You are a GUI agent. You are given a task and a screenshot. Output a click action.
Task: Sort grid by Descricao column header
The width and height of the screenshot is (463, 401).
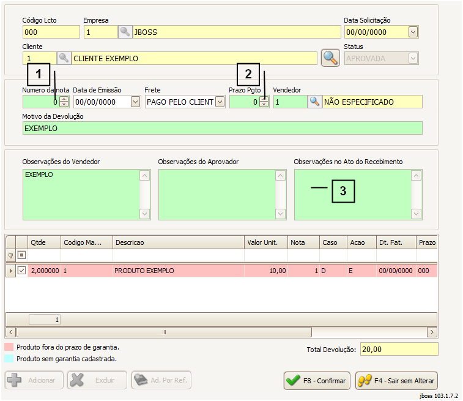[x=179, y=242]
